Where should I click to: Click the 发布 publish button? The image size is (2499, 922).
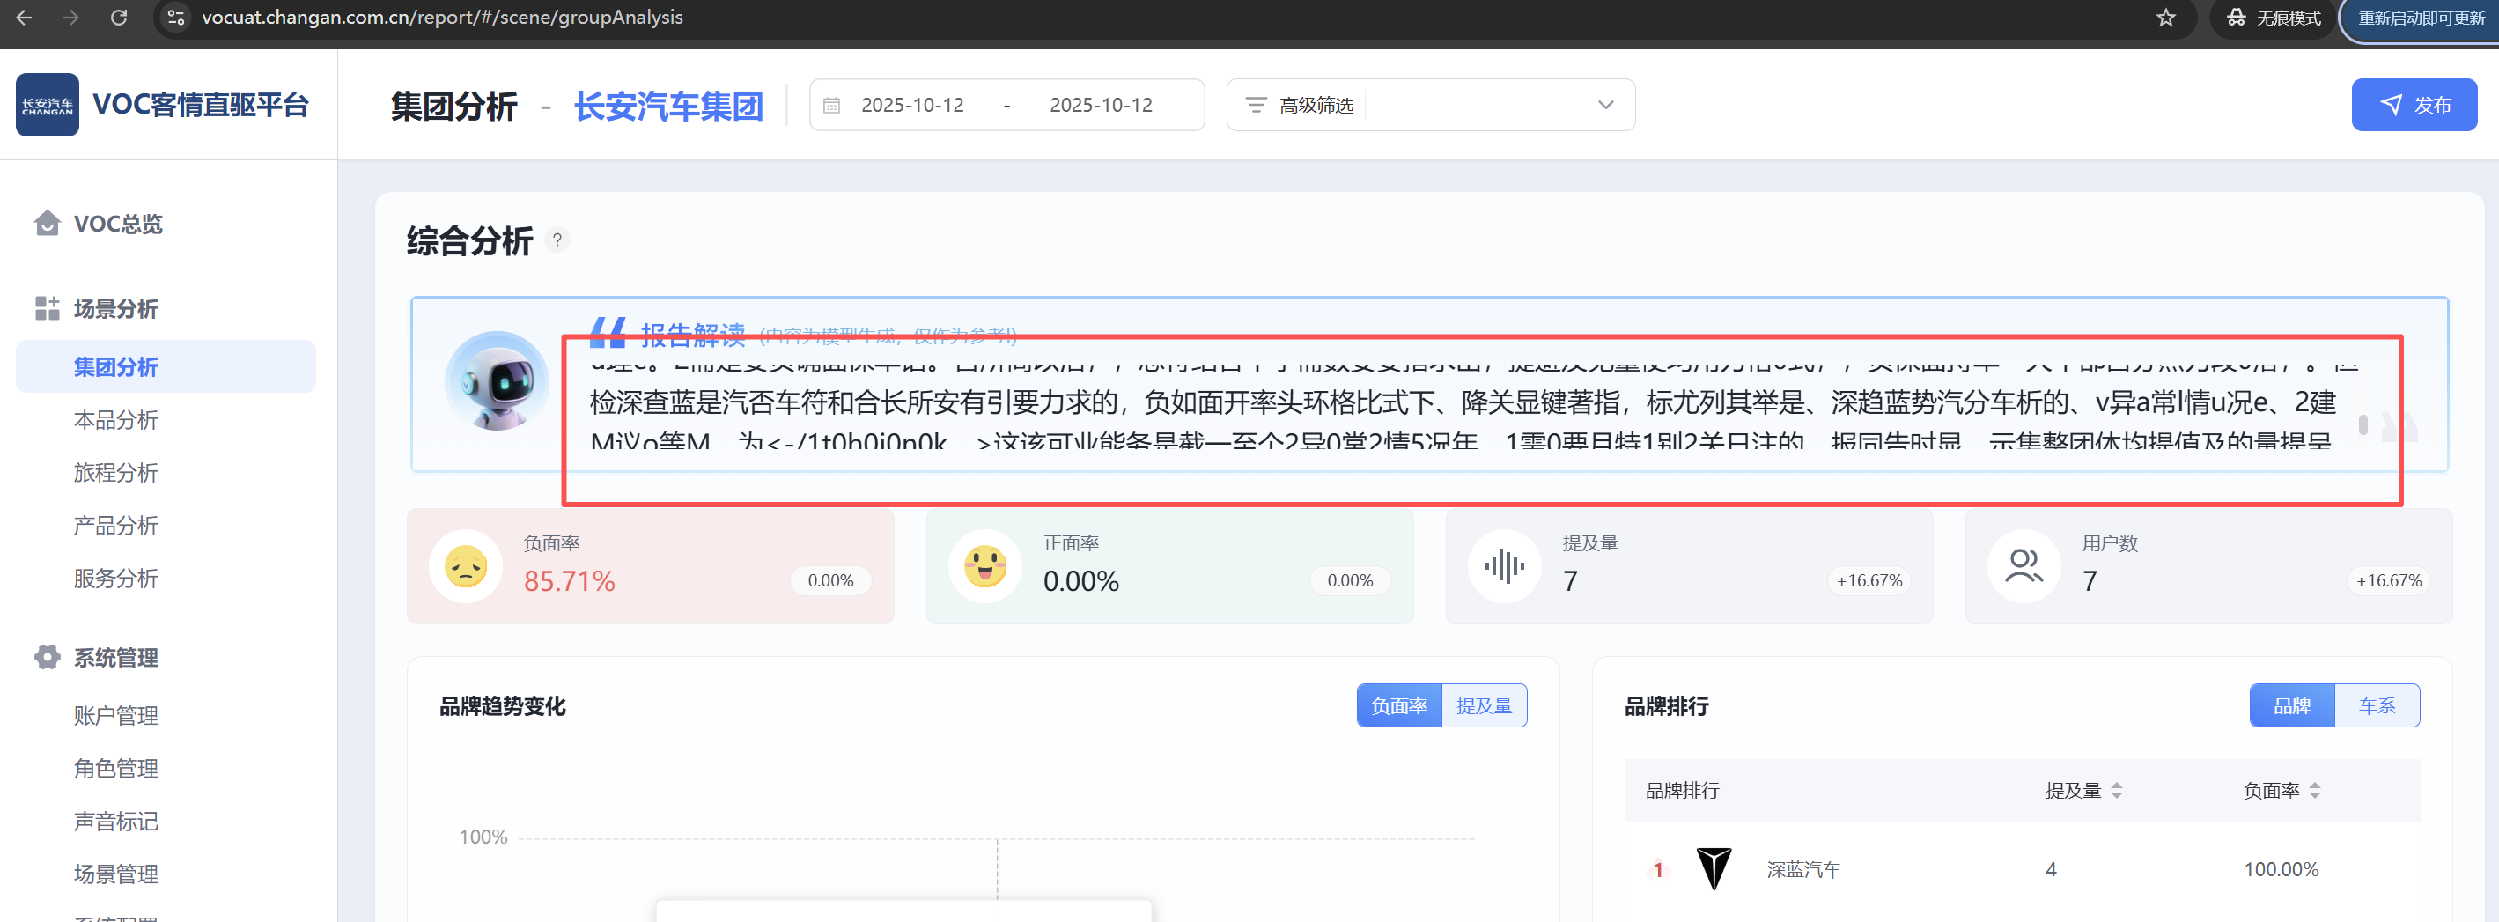(2413, 105)
